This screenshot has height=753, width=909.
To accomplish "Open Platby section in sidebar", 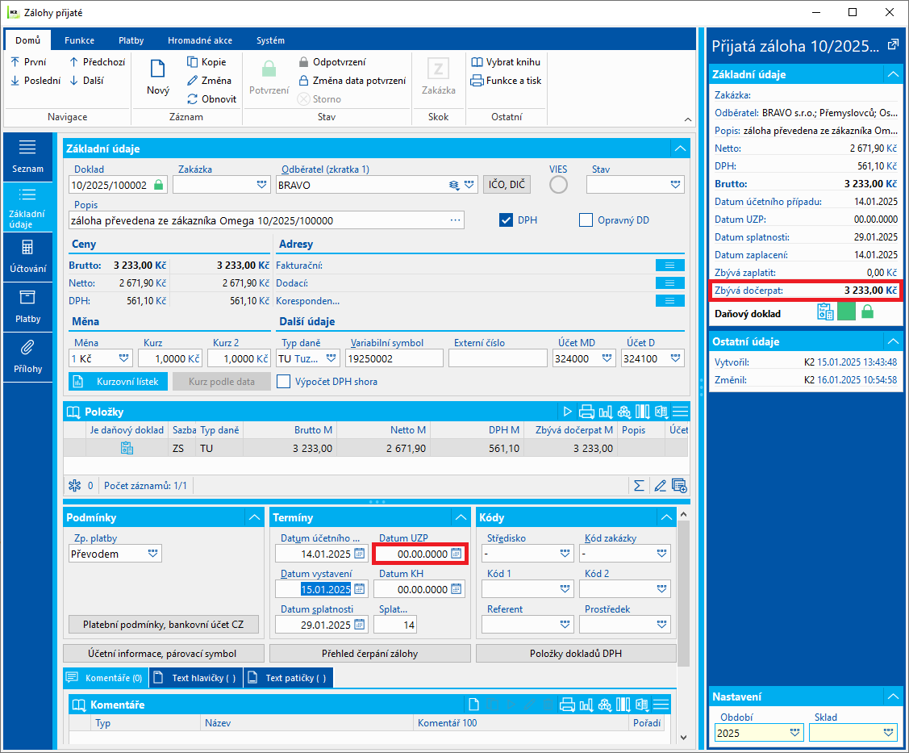I will point(28,306).
